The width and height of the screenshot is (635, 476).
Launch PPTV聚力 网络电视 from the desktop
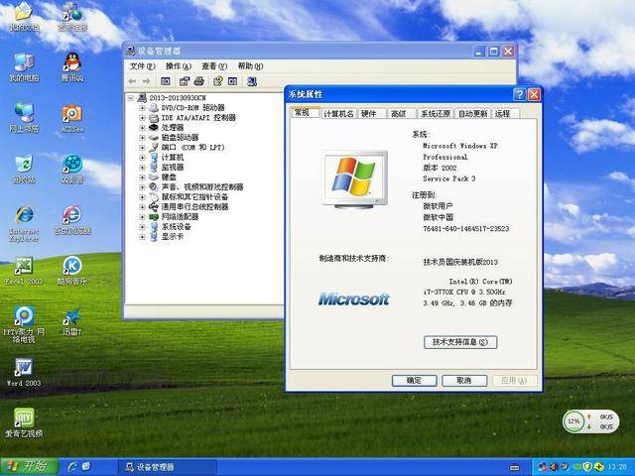[24, 324]
